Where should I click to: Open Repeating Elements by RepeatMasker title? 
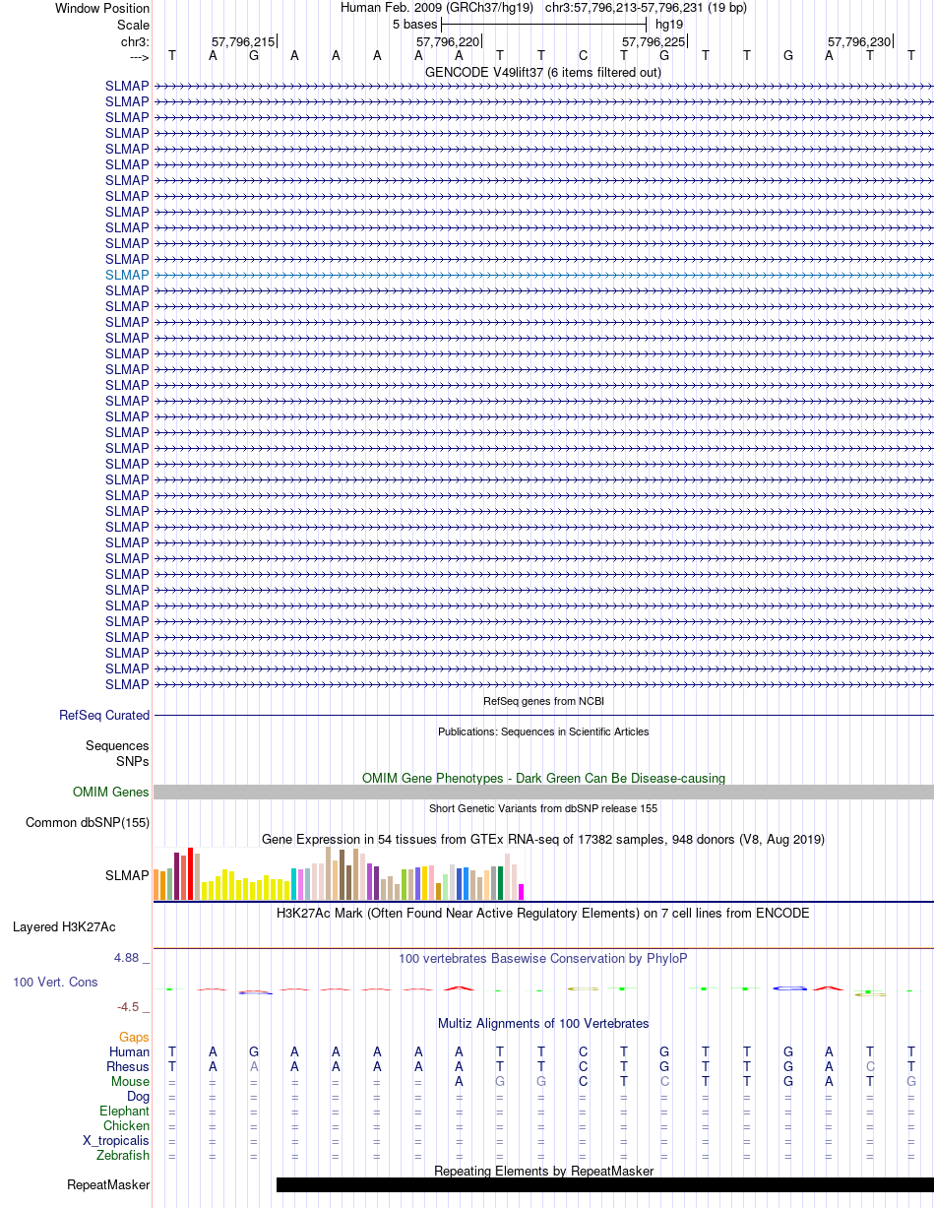(x=543, y=1171)
